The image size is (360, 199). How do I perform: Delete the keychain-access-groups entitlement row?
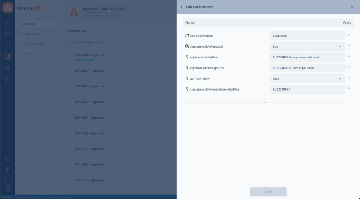pyautogui.click(x=349, y=67)
